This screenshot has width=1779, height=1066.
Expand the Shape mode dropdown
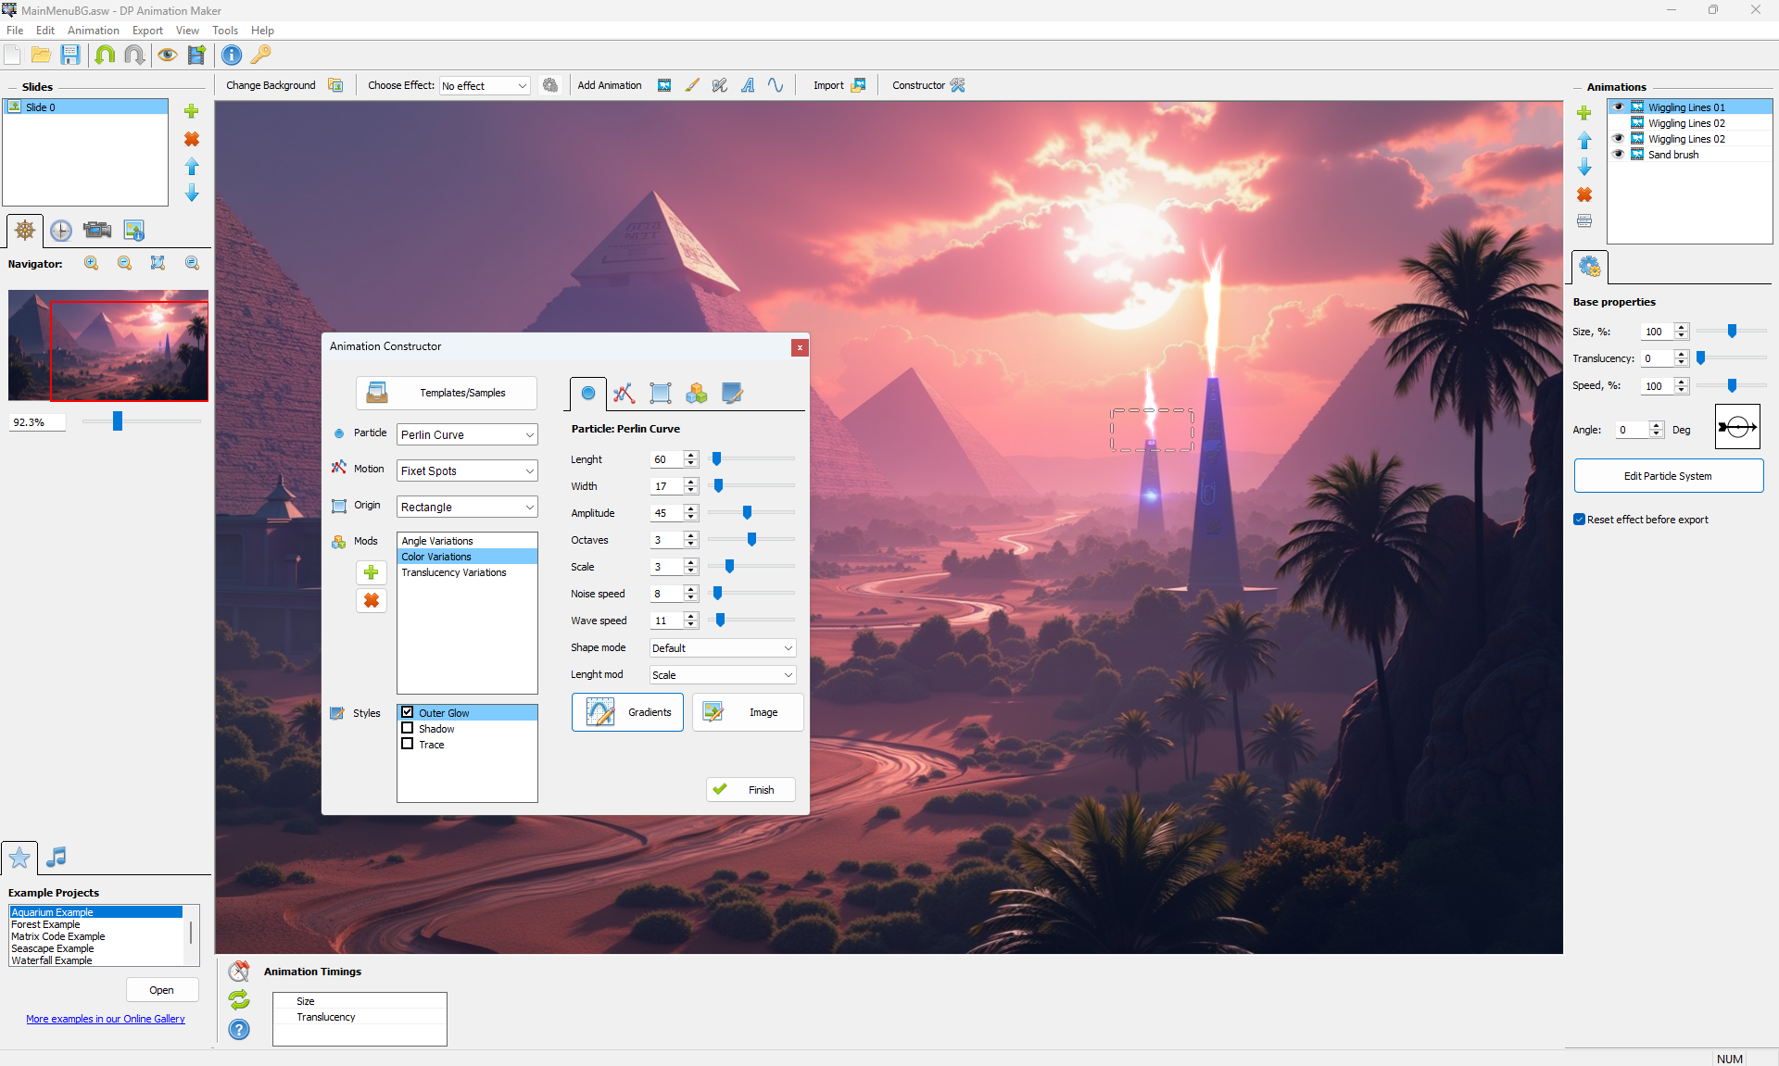coord(722,648)
